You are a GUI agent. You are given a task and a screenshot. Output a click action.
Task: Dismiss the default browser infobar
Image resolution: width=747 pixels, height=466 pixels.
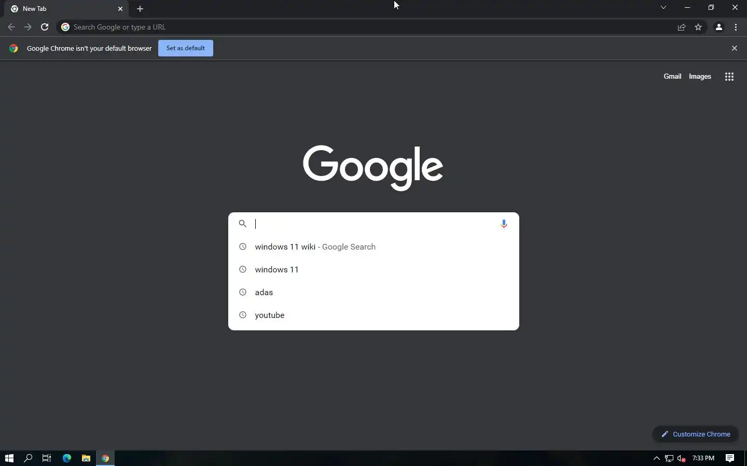coord(734,48)
